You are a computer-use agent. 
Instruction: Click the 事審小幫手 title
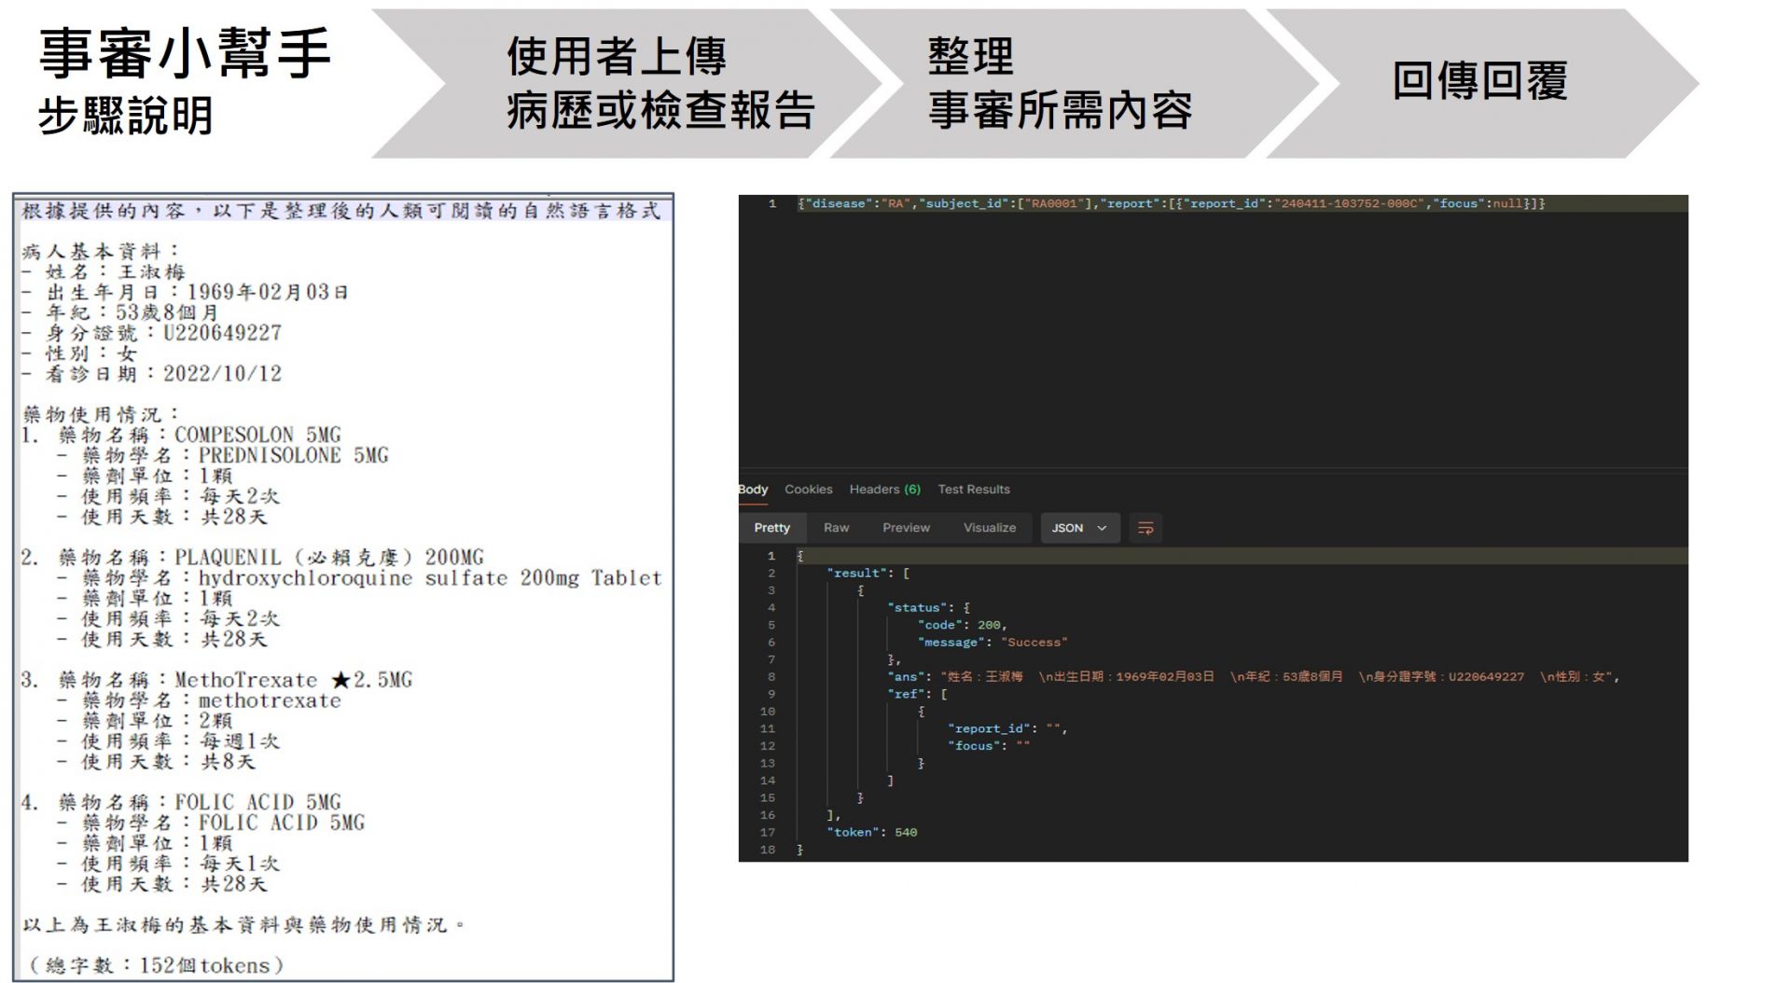pyautogui.click(x=185, y=52)
